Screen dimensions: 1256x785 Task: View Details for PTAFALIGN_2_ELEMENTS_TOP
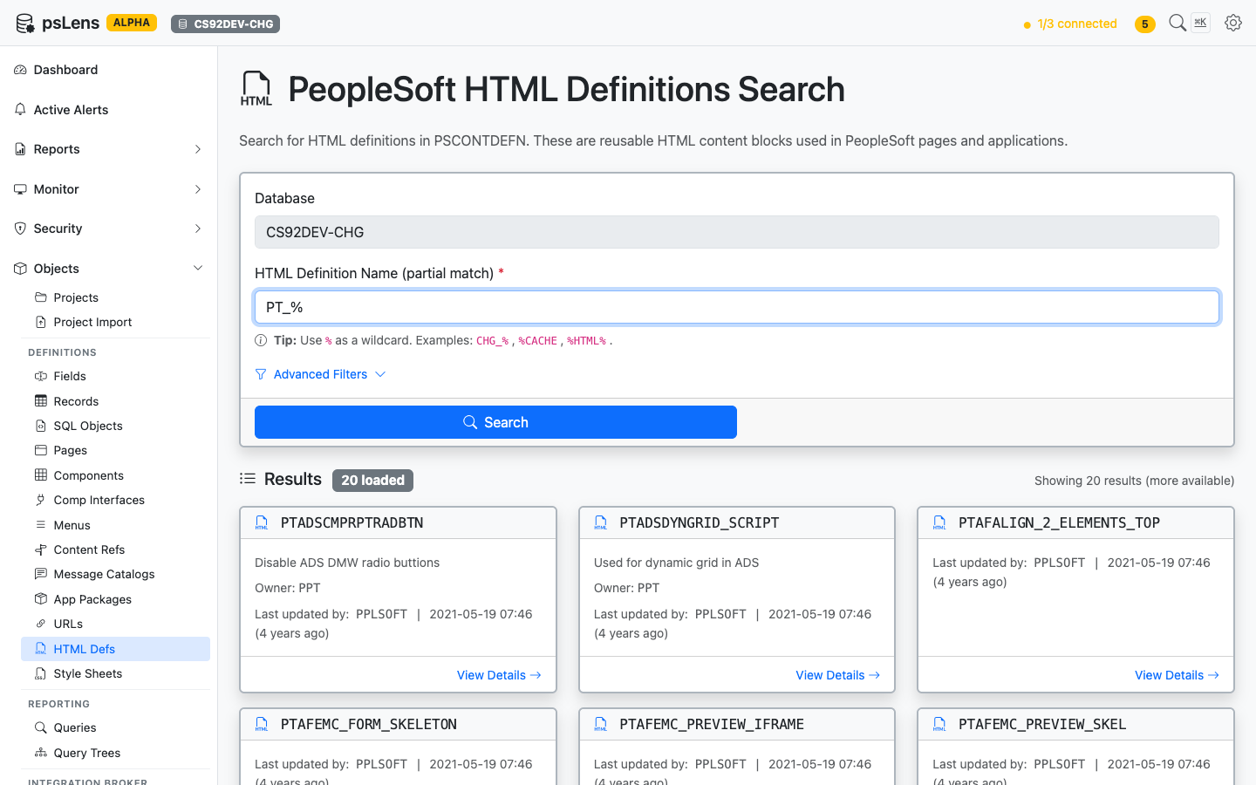(x=1177, y=675)
